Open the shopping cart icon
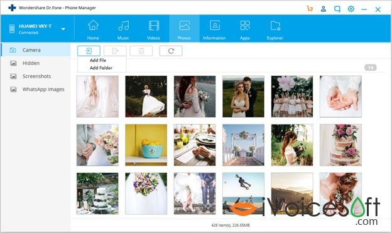Image resolution: width=392 pixels, height=233 pixels. click(x=310, y=9)
